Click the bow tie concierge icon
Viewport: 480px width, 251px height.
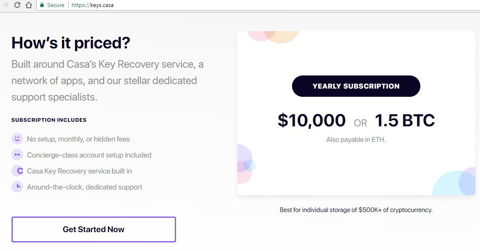[x=17, y=155]
